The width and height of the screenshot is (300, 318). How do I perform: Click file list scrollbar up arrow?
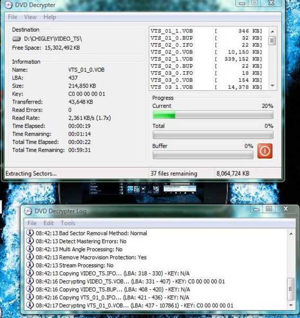[272, 31]
